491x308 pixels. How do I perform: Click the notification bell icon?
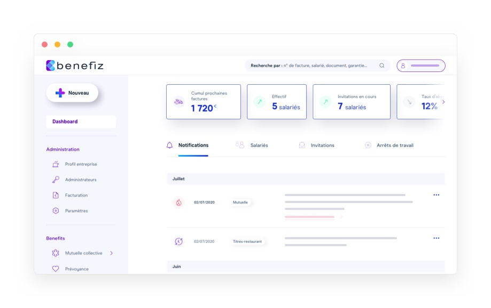click(169, 144)
